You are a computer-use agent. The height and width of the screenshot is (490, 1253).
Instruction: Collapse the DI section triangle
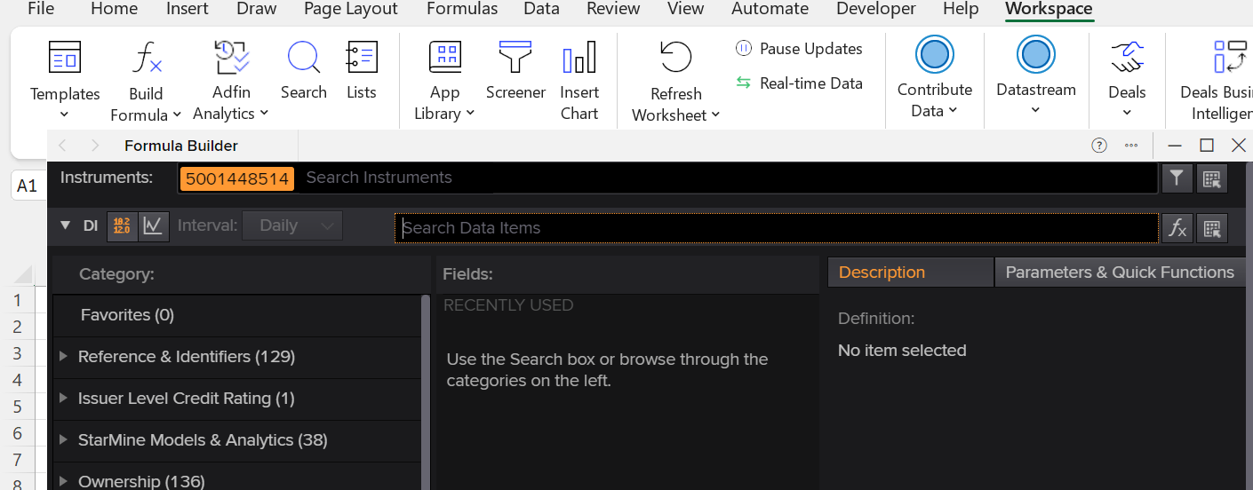tap(65, 225)
